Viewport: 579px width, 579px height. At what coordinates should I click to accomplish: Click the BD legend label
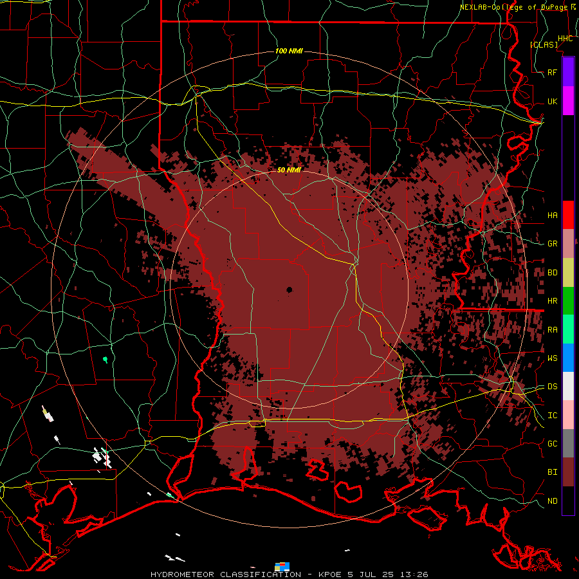click(x=552, y=273)
